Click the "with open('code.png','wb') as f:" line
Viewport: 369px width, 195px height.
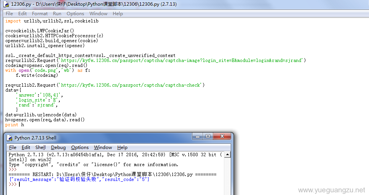point(48,70)
